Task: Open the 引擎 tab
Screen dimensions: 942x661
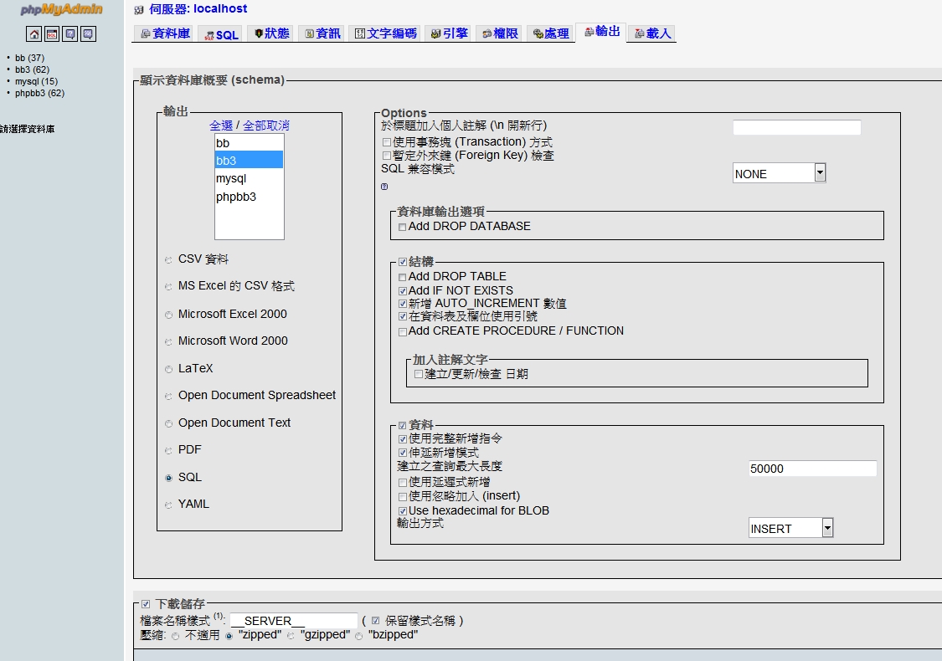Action: click(450, 33)
